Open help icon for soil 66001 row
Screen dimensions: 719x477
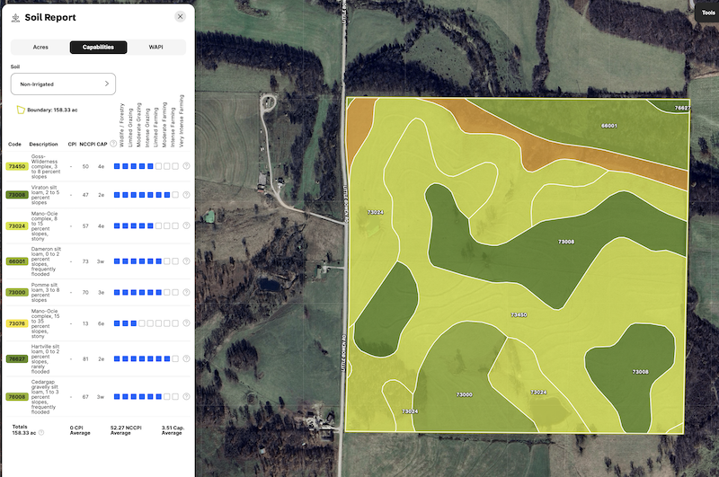coord(187,261)
